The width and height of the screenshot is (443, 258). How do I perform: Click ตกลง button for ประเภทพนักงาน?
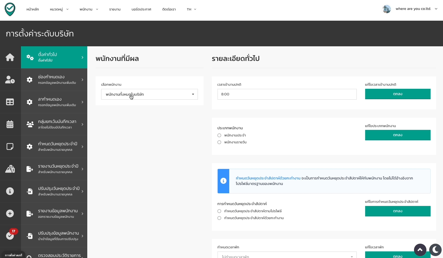tap(397, 135)
